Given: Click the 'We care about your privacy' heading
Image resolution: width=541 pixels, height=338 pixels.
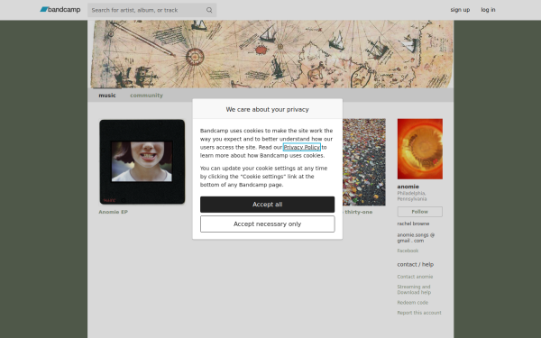Looking at the screenshot, I should [268, 109].
